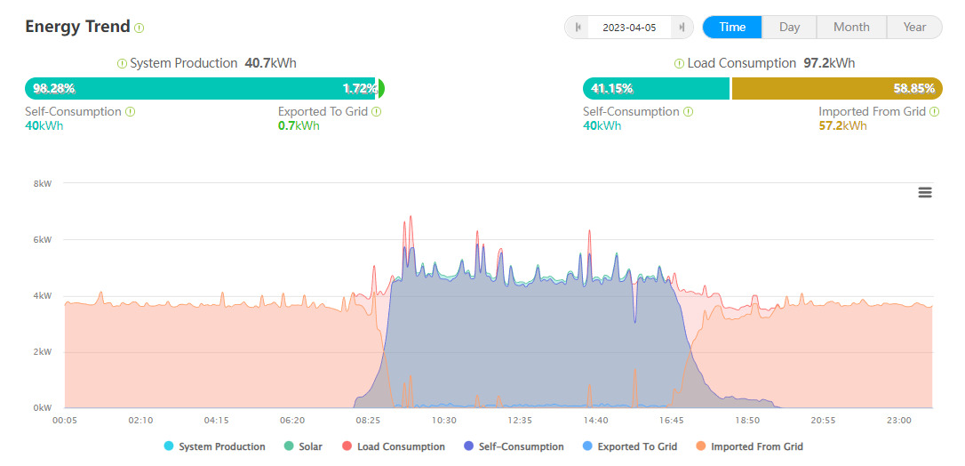Toggle Load Consumption series in legend

(x=394, y=447)
